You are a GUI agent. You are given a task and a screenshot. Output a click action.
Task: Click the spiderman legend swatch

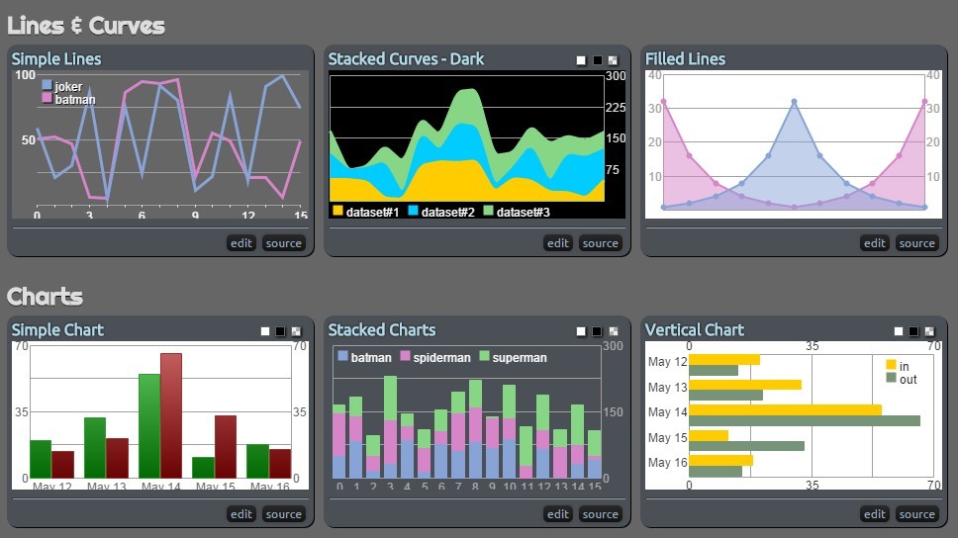click(405, 357)
